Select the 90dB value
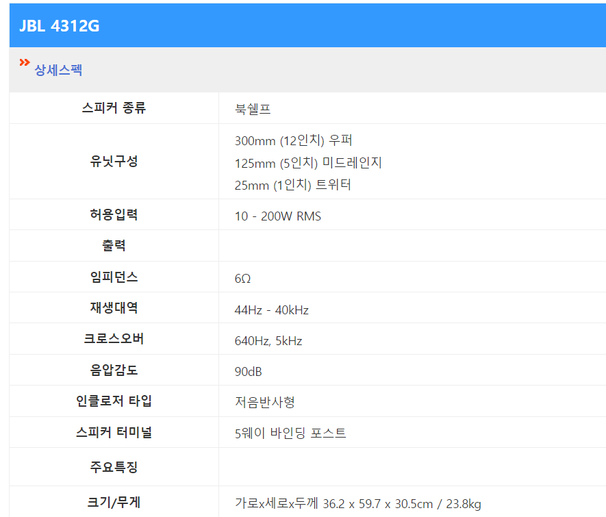The width and height of the screenshot is (606, 517). pyautogui.click(x=248, y=372)
